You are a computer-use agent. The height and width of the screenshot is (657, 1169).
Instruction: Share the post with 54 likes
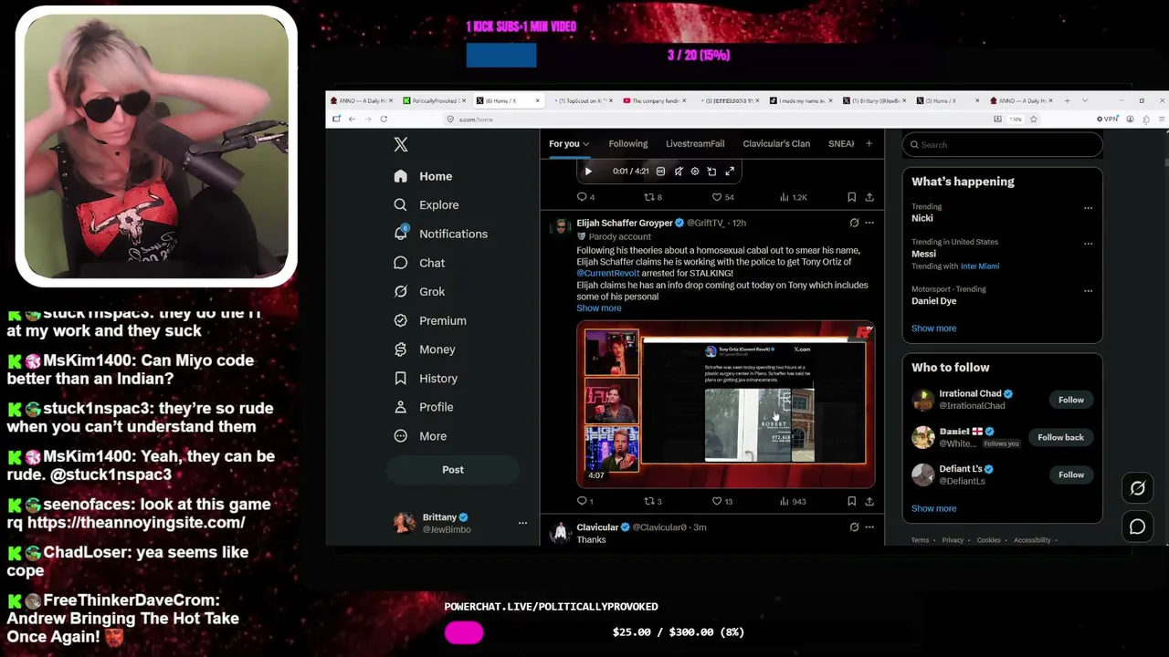point(869,197)
